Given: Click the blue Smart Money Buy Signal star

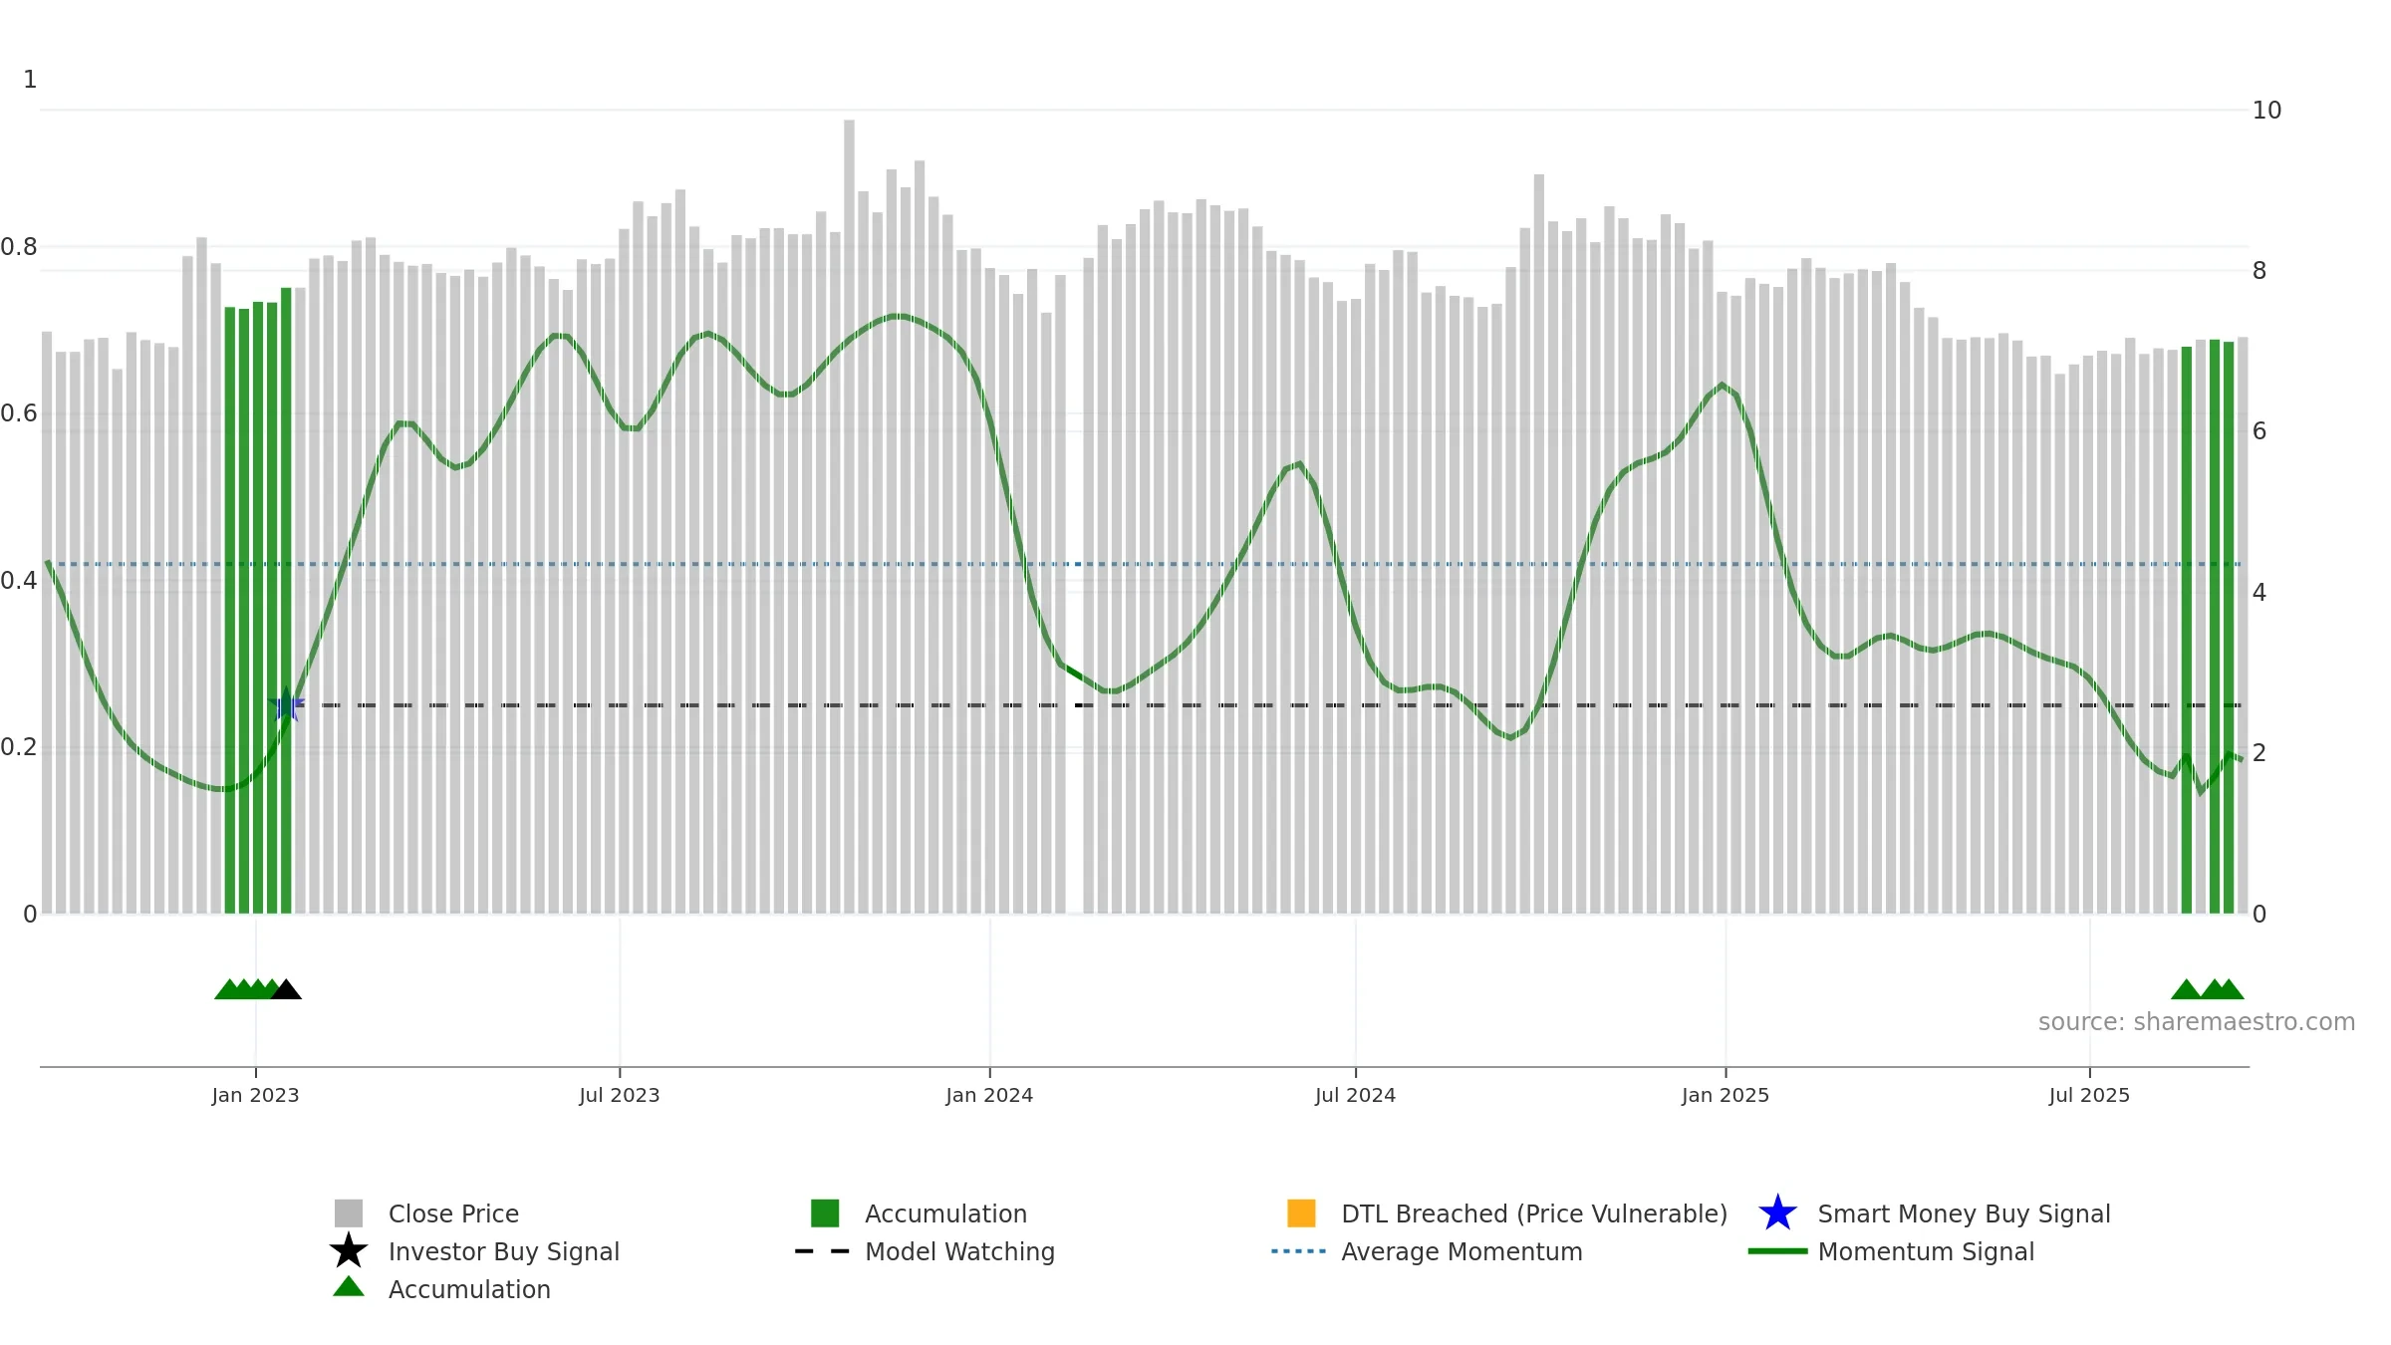Looking at the screenshot, I should [1778, 1213].
